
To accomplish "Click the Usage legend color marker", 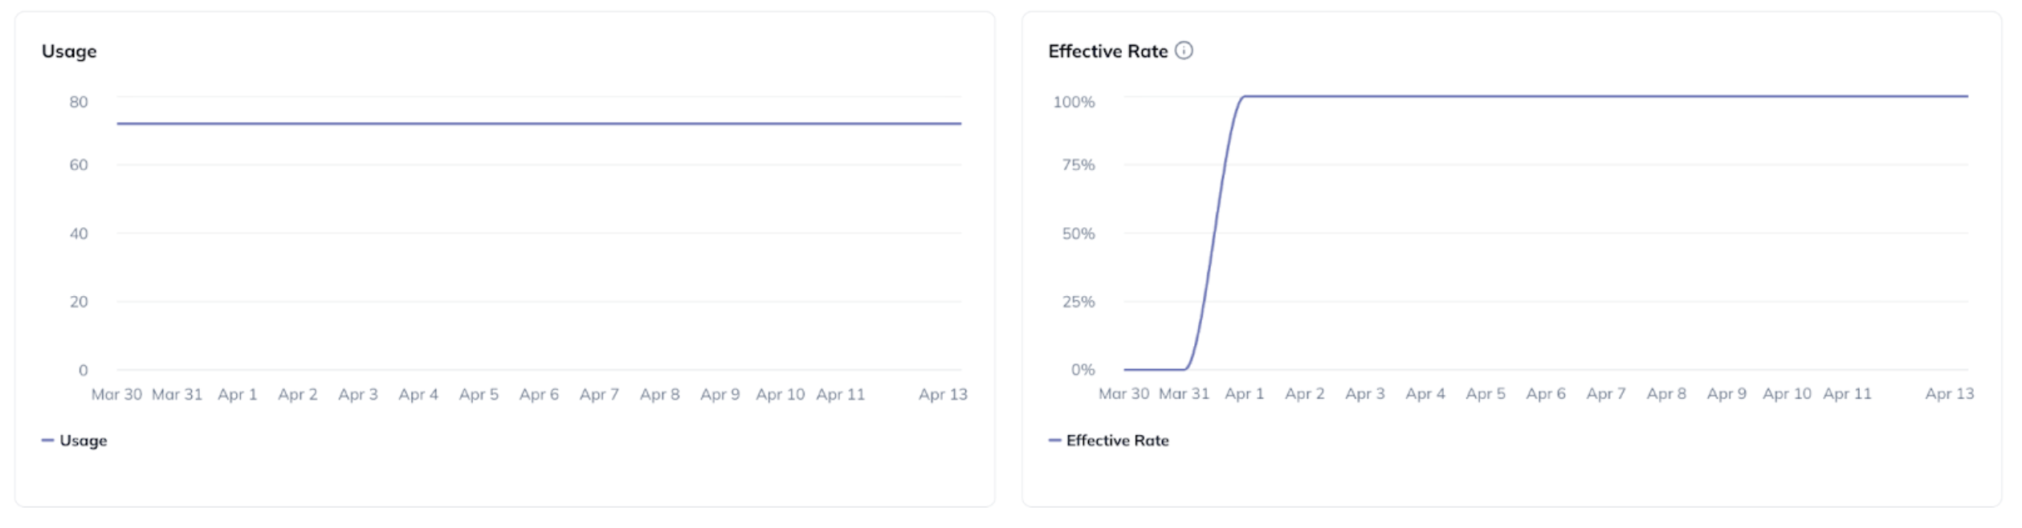I will coord(47,441).
